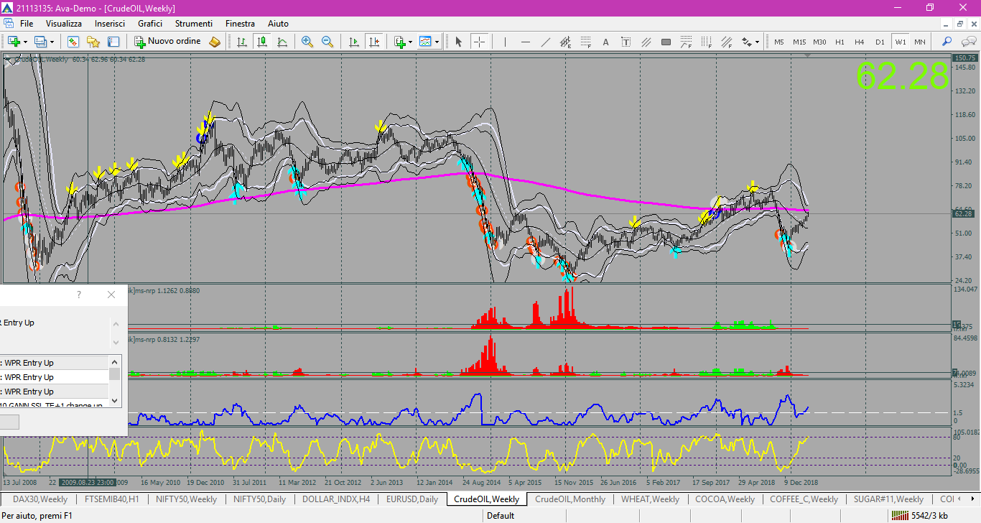
Task: Click the 5542/3 kb connection status
Action: (x=920, y=515)
